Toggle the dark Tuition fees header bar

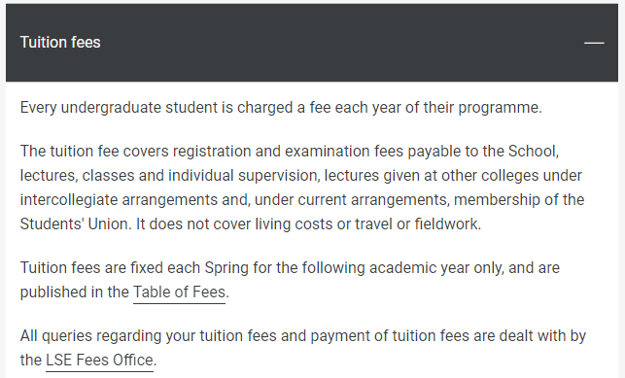[312, 43]
